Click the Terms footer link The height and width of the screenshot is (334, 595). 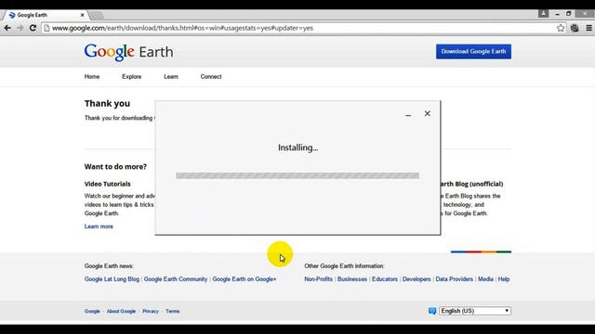click(173, 312)
